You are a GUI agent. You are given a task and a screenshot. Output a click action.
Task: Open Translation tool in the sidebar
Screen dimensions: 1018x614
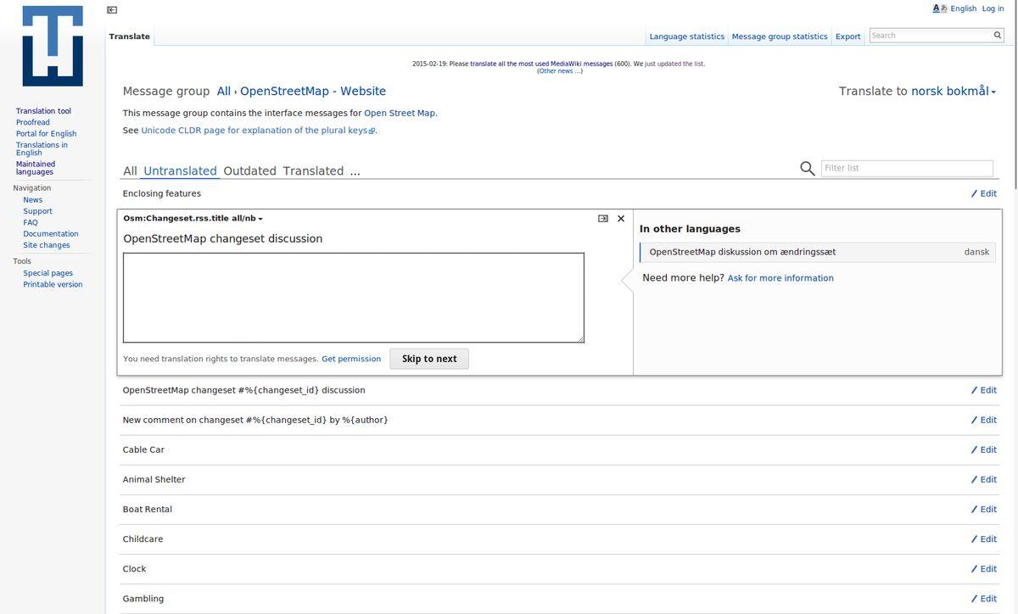click(x=43, y=111)
